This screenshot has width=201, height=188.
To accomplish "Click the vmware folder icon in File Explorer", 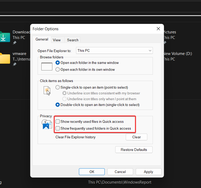I will pyautogui.click(x=5, y=58).
